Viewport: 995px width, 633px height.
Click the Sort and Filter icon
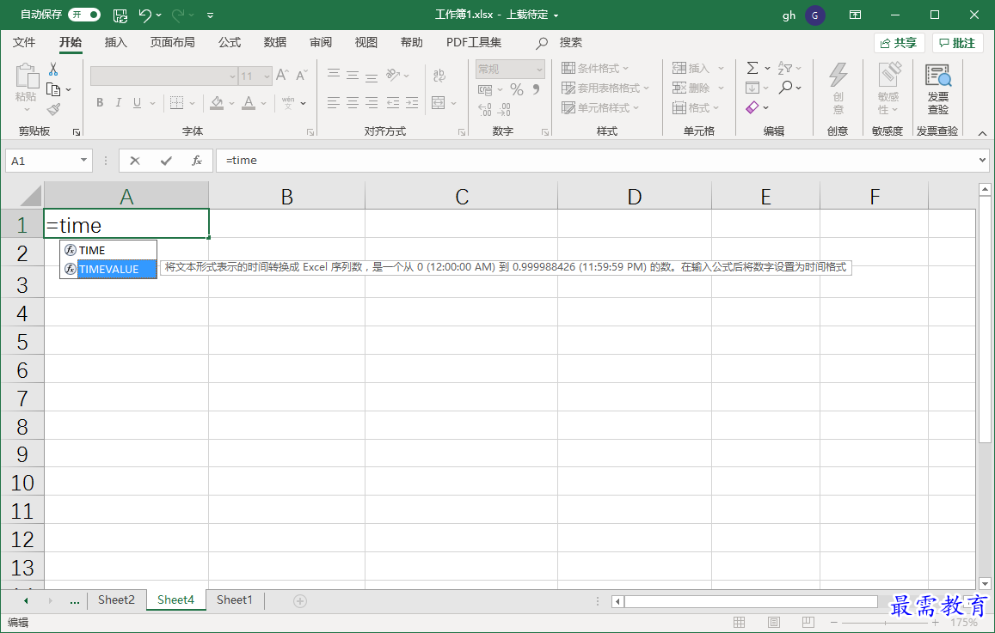[x=785, y=68]
